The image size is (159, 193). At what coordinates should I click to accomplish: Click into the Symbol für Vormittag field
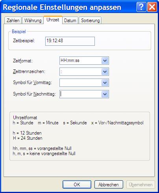point(81,83)
